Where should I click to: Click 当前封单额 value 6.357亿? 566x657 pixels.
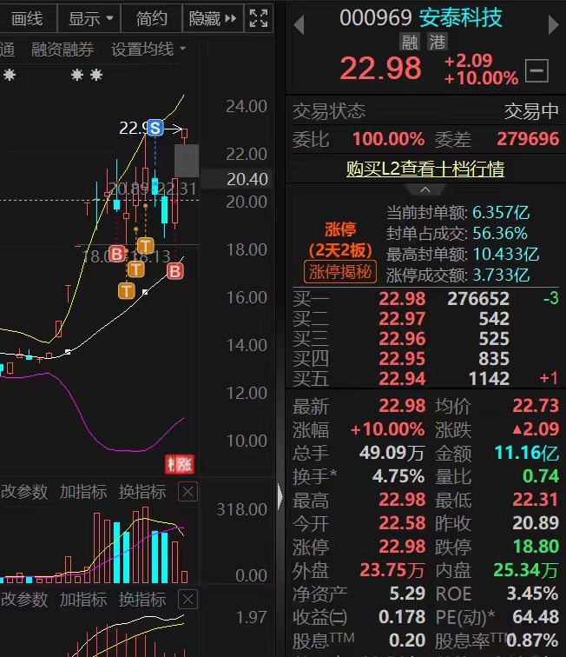(501, 213)
